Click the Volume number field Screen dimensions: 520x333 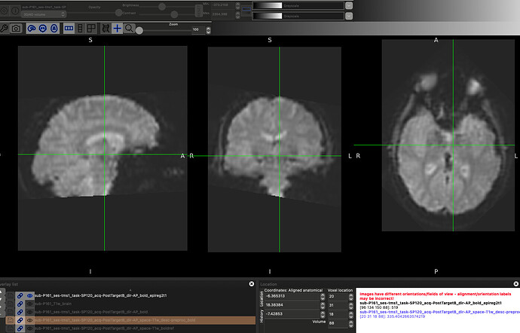335,322
